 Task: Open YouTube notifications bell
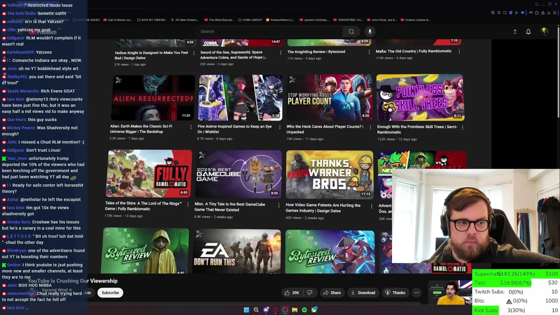(x=528, y=31)
